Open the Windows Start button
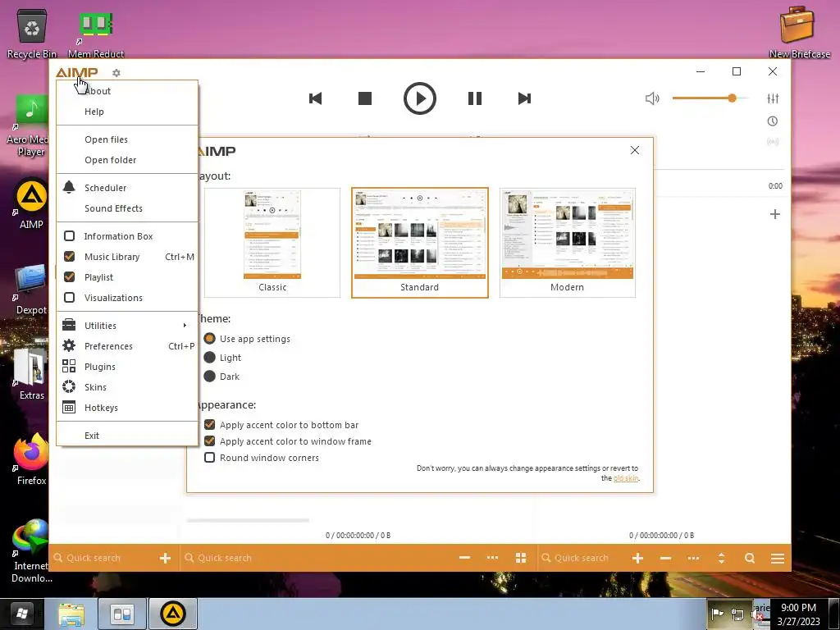The image size is (840, 630). pyautogui.click(x=22, y=613)
